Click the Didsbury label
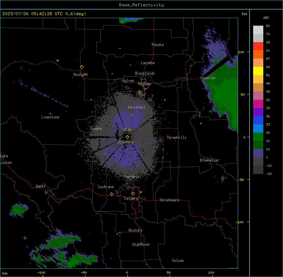283x277 pixels. pos(126,142)
